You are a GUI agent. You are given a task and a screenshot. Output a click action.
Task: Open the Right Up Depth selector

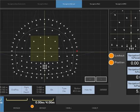(x=27, y=90)
